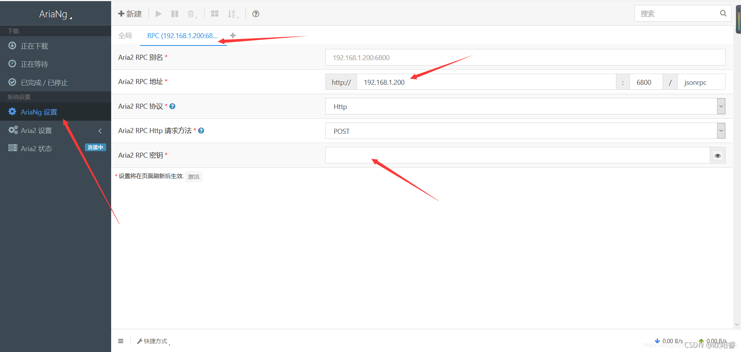The height and width of the screenshot is (352, 741).
Task: Click the 已完成 checkmark circle icon
Action: 12,82
